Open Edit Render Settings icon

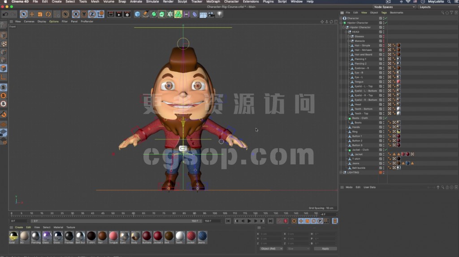pyautogui.click(x=127, y=14)
